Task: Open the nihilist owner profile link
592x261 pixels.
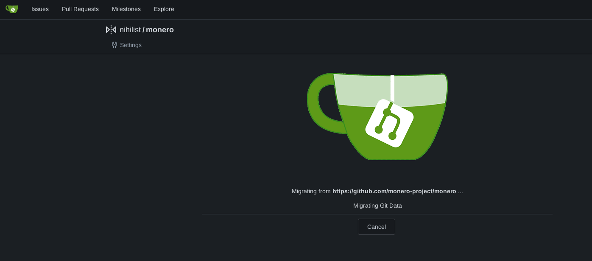Action: click(130, 30)
